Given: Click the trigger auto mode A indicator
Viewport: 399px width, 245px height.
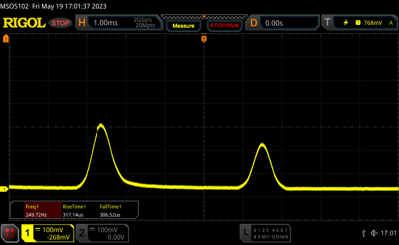Looking at the screenshot, I should pyautogui.click(x=391, y=23).
